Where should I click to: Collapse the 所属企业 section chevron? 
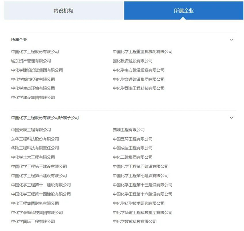(x=231, y=39)
